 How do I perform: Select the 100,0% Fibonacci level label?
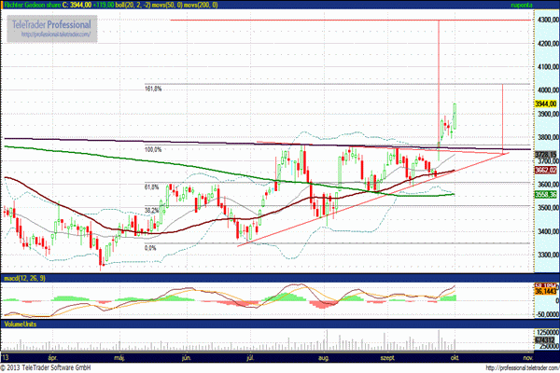point(153,149)
